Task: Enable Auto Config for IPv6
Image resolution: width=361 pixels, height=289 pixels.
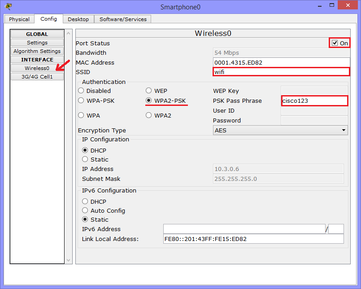Action: [85, 210]
